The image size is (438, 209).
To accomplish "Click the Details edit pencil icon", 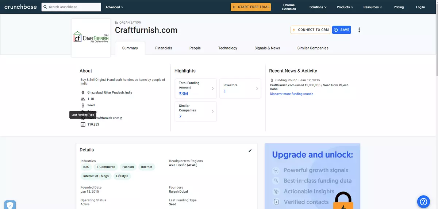I will tap(250, 150).
